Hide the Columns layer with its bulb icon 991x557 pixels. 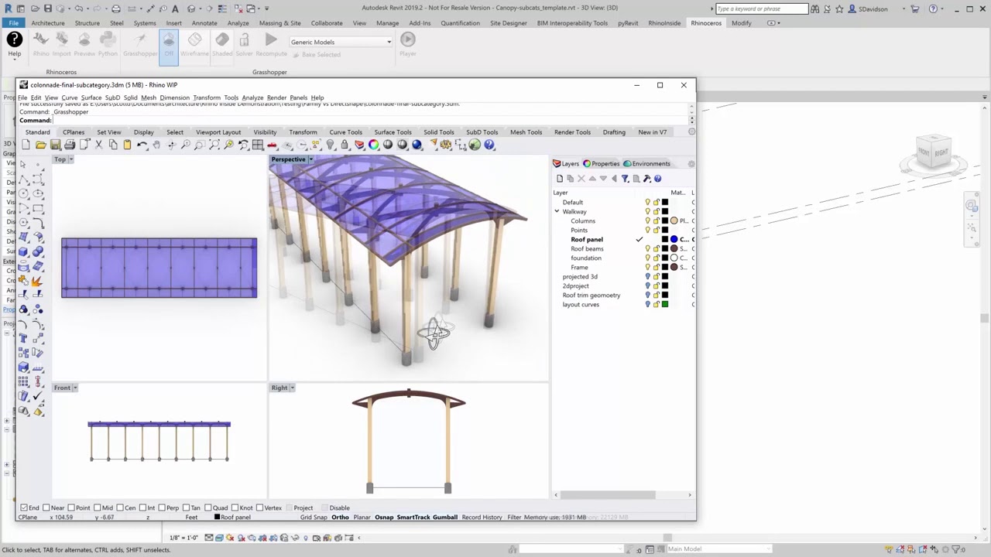click(648, 221)
